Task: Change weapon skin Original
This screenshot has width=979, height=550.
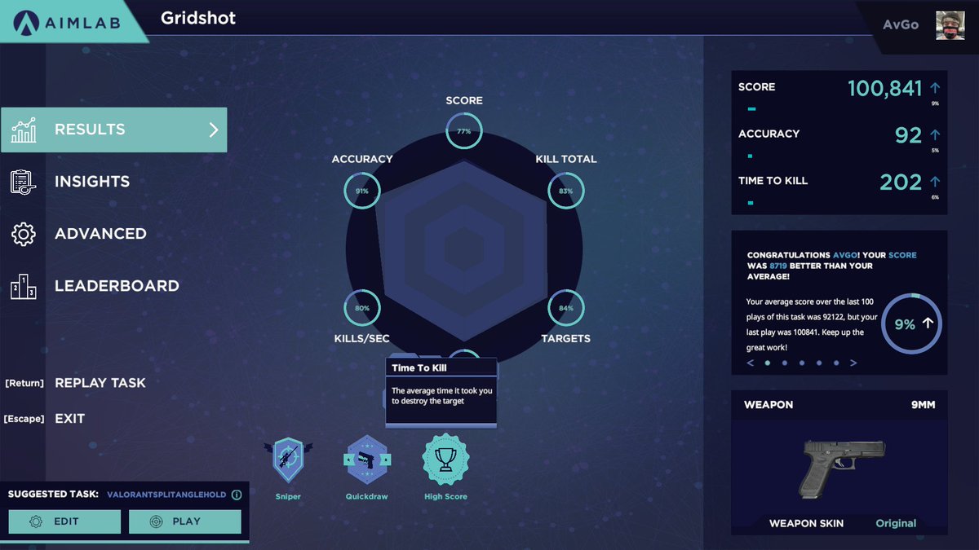Action: click(x=896, y=523)
